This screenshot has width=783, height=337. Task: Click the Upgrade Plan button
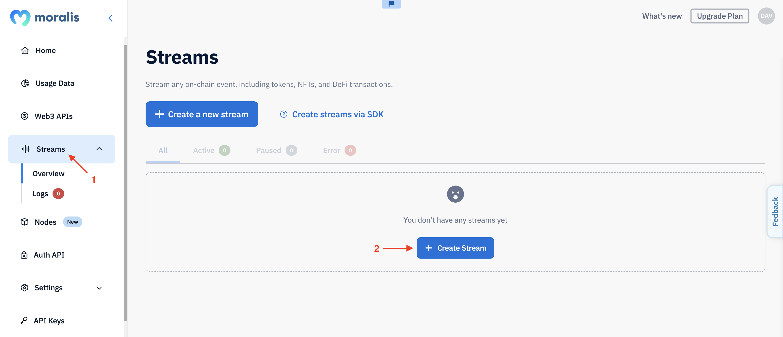720,16
